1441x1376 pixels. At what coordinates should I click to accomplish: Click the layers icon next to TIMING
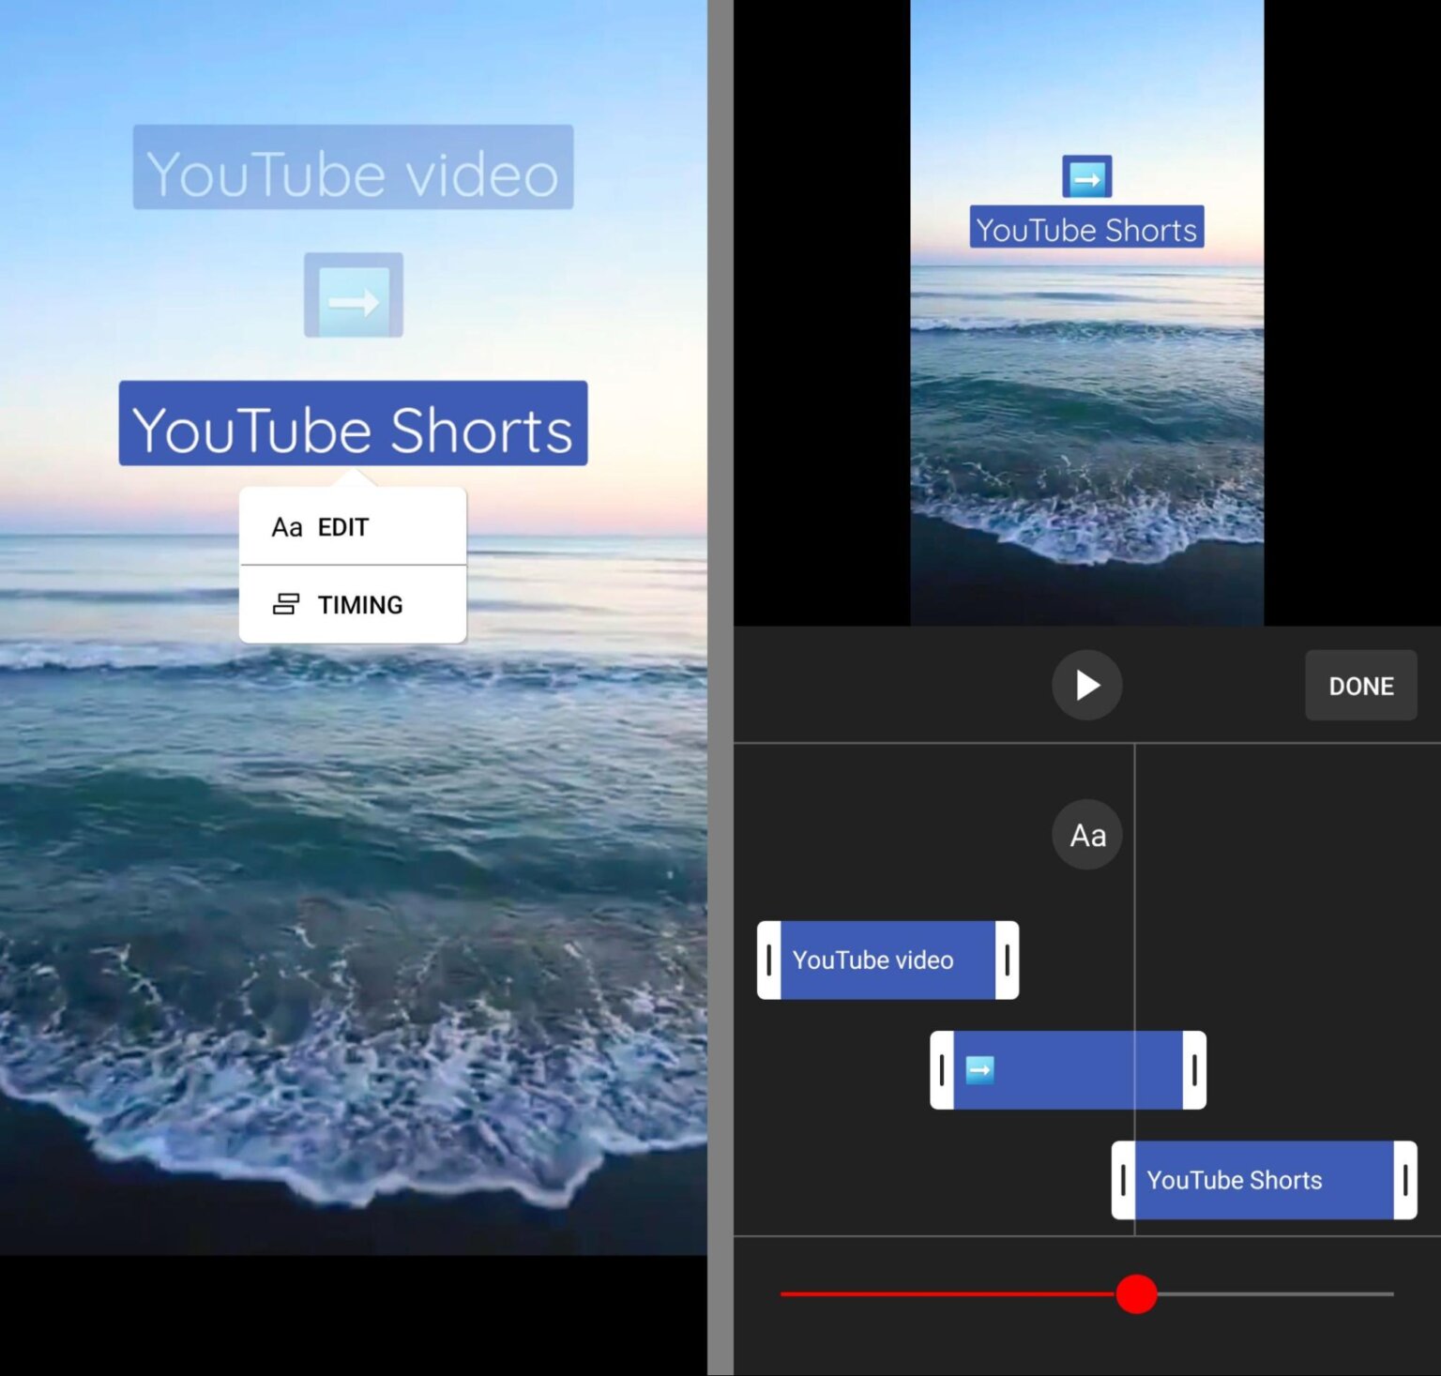[x=285, y=604]
